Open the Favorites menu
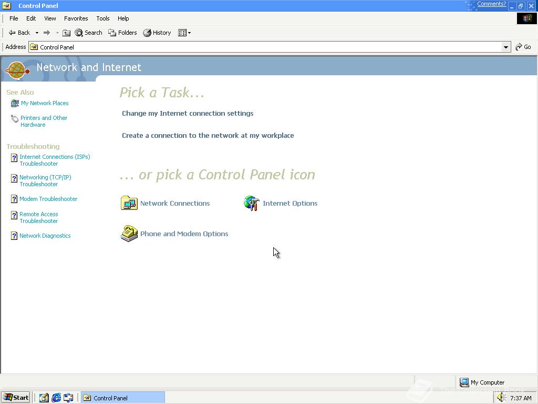 pyautogui.click(x=76, y=18)
